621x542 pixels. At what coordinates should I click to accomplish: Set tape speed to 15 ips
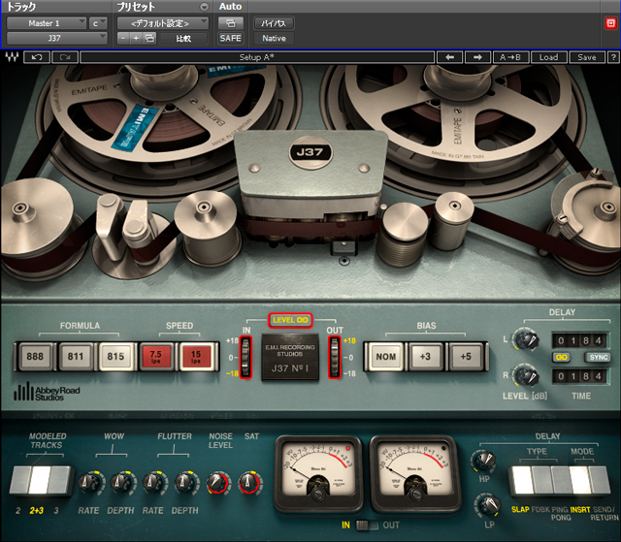196,357
